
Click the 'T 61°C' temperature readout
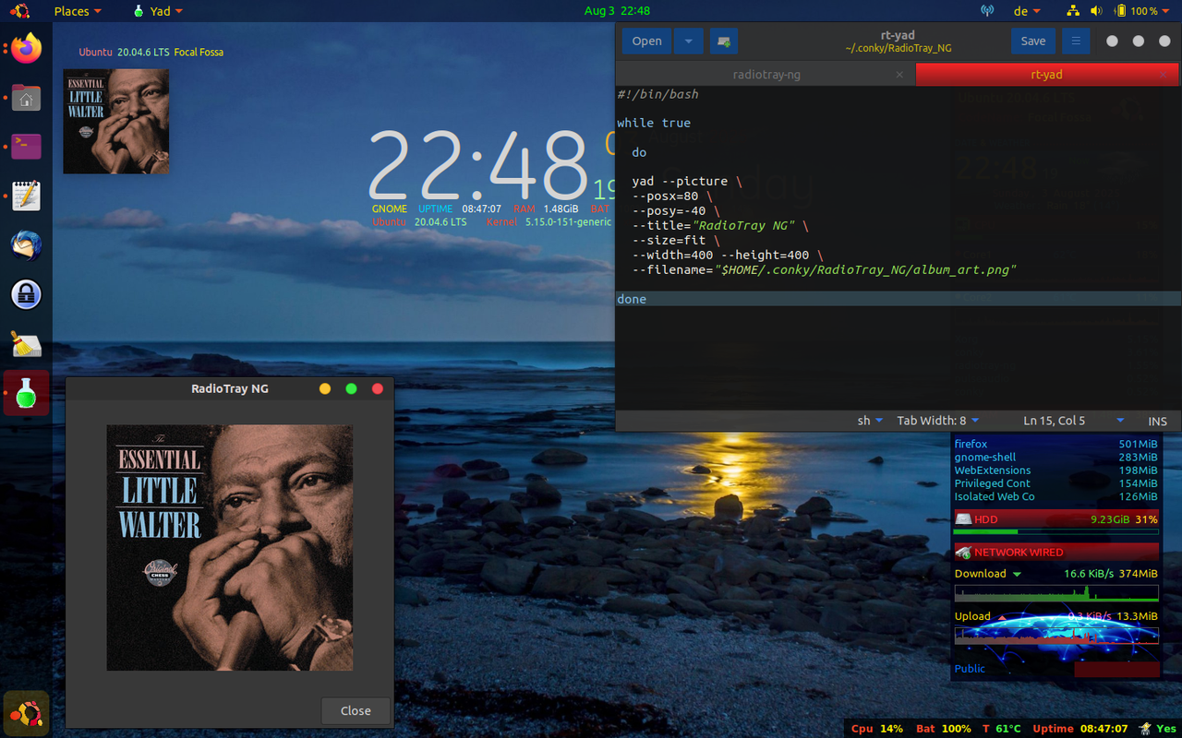click(x=1002, y=729)
